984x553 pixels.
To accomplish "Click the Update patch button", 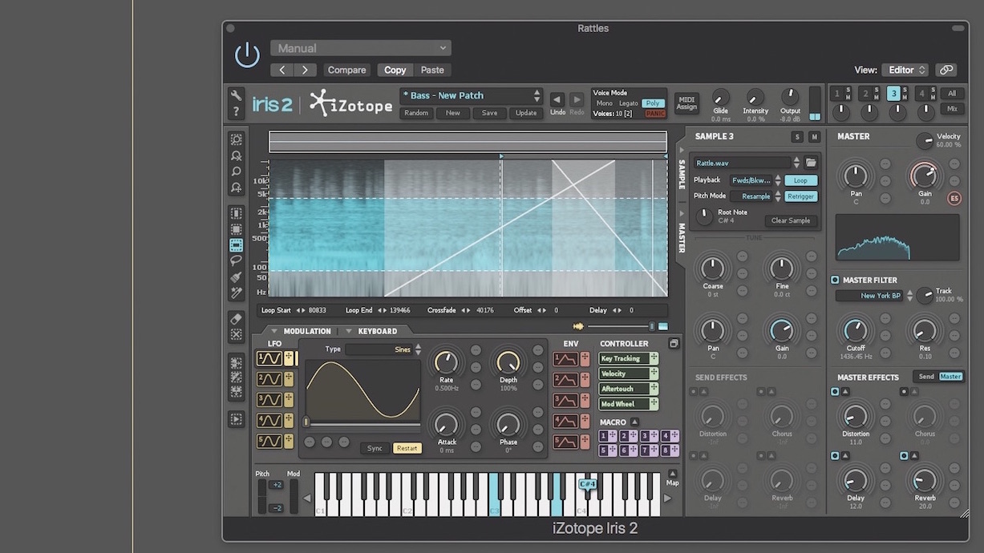I will [526, 113].
